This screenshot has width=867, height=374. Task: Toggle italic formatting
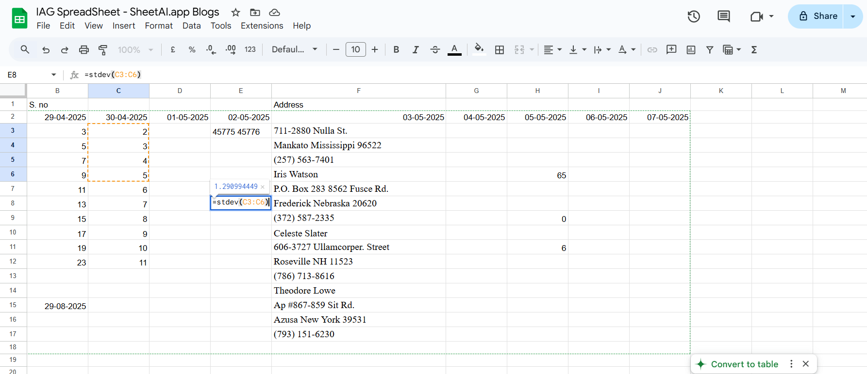pyautogui.click(x=416, y=49)
